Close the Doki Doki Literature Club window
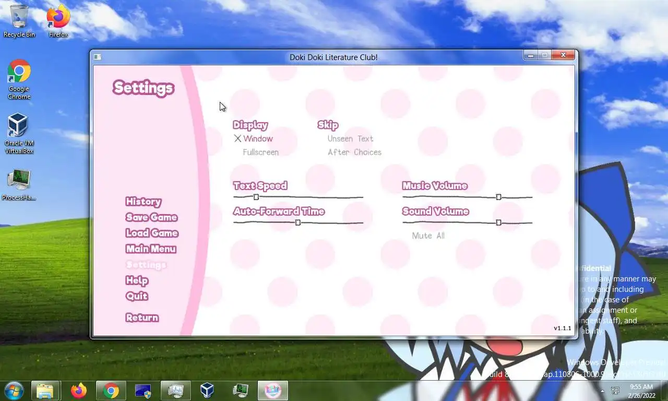Screen dimensions: 668x401 coord(563,55)
